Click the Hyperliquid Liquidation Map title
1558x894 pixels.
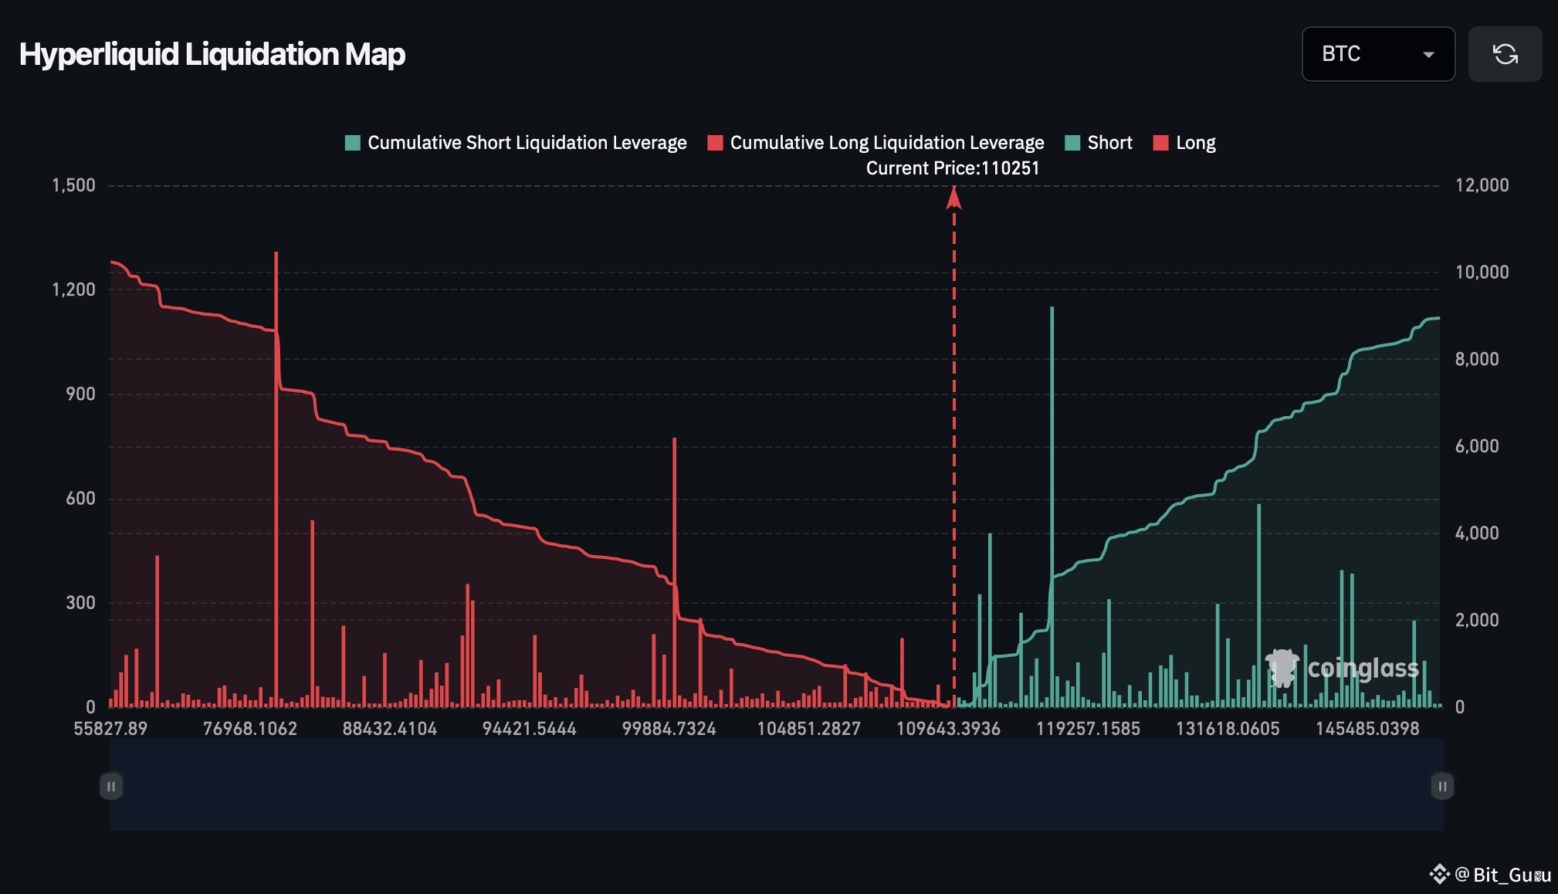point(212,54)
